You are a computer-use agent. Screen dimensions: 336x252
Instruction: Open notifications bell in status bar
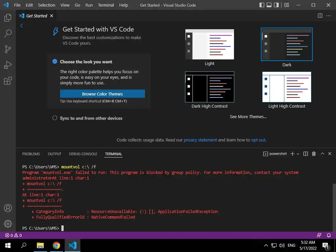pos(329,235)
